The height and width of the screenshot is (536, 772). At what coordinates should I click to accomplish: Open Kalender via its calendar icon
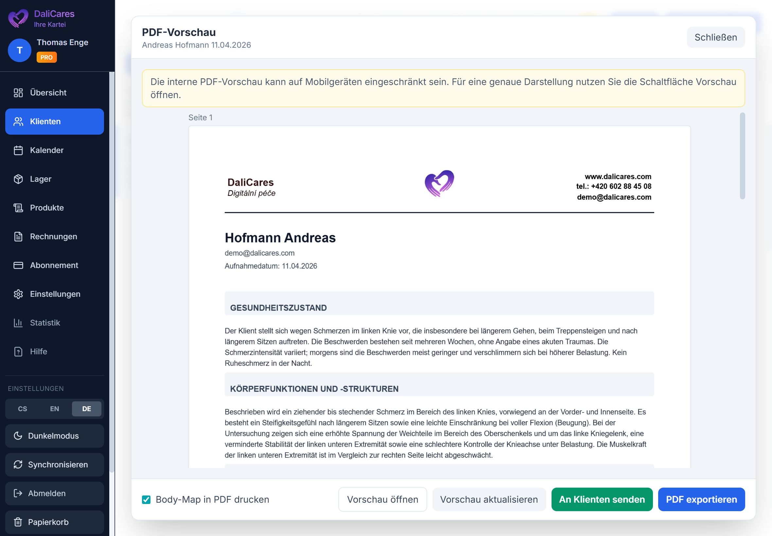(18, 150)
